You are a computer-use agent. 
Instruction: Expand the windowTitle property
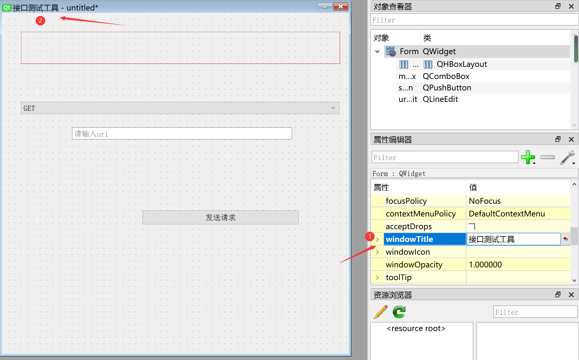[377, 239]
